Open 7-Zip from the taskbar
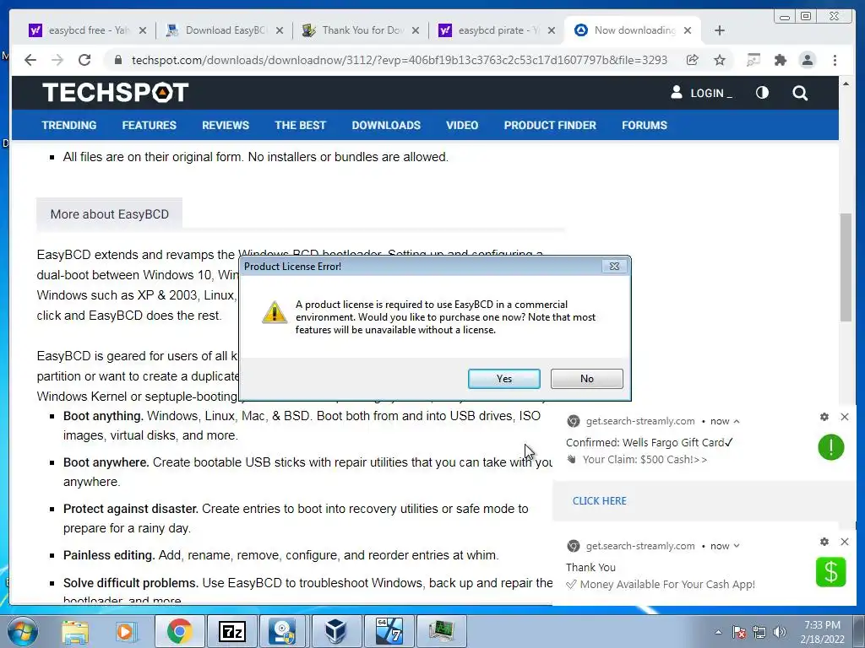Screen dimensions: 865x648 coord(231,631)
